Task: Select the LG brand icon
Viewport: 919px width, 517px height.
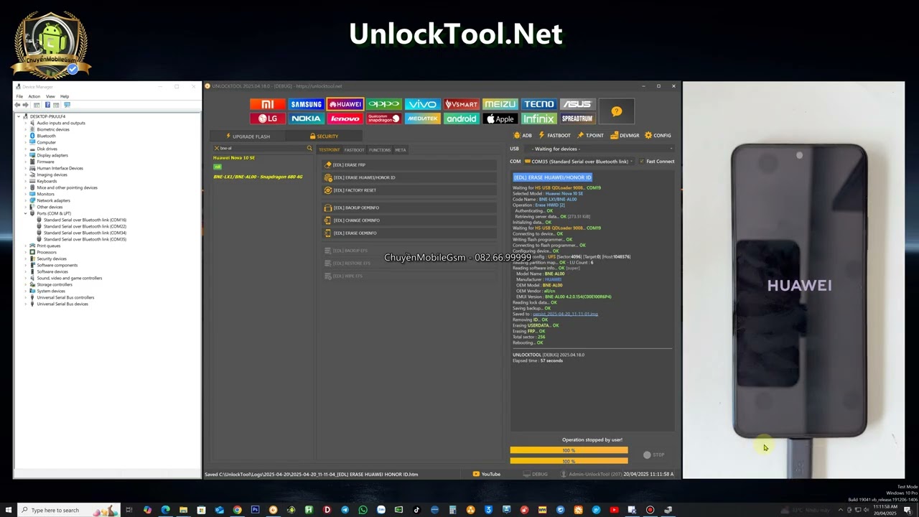Action: (267, 118)
